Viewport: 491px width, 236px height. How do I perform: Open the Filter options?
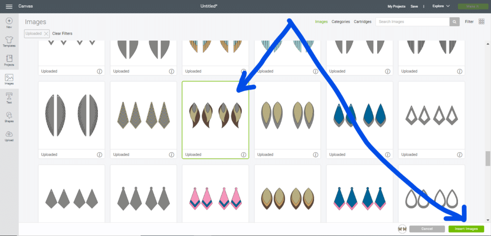click(469, 22)
